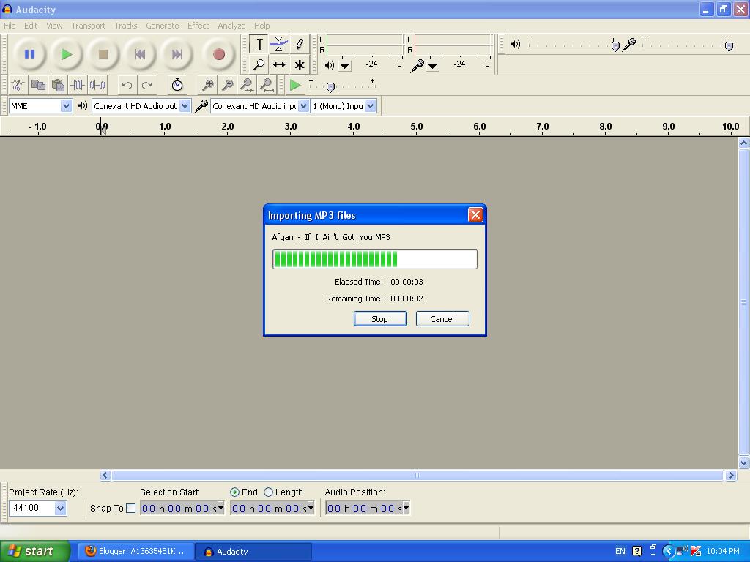Viewport: 750px width, 562px height.
Task: Click the Windows start button
Action: pos(35,552)
